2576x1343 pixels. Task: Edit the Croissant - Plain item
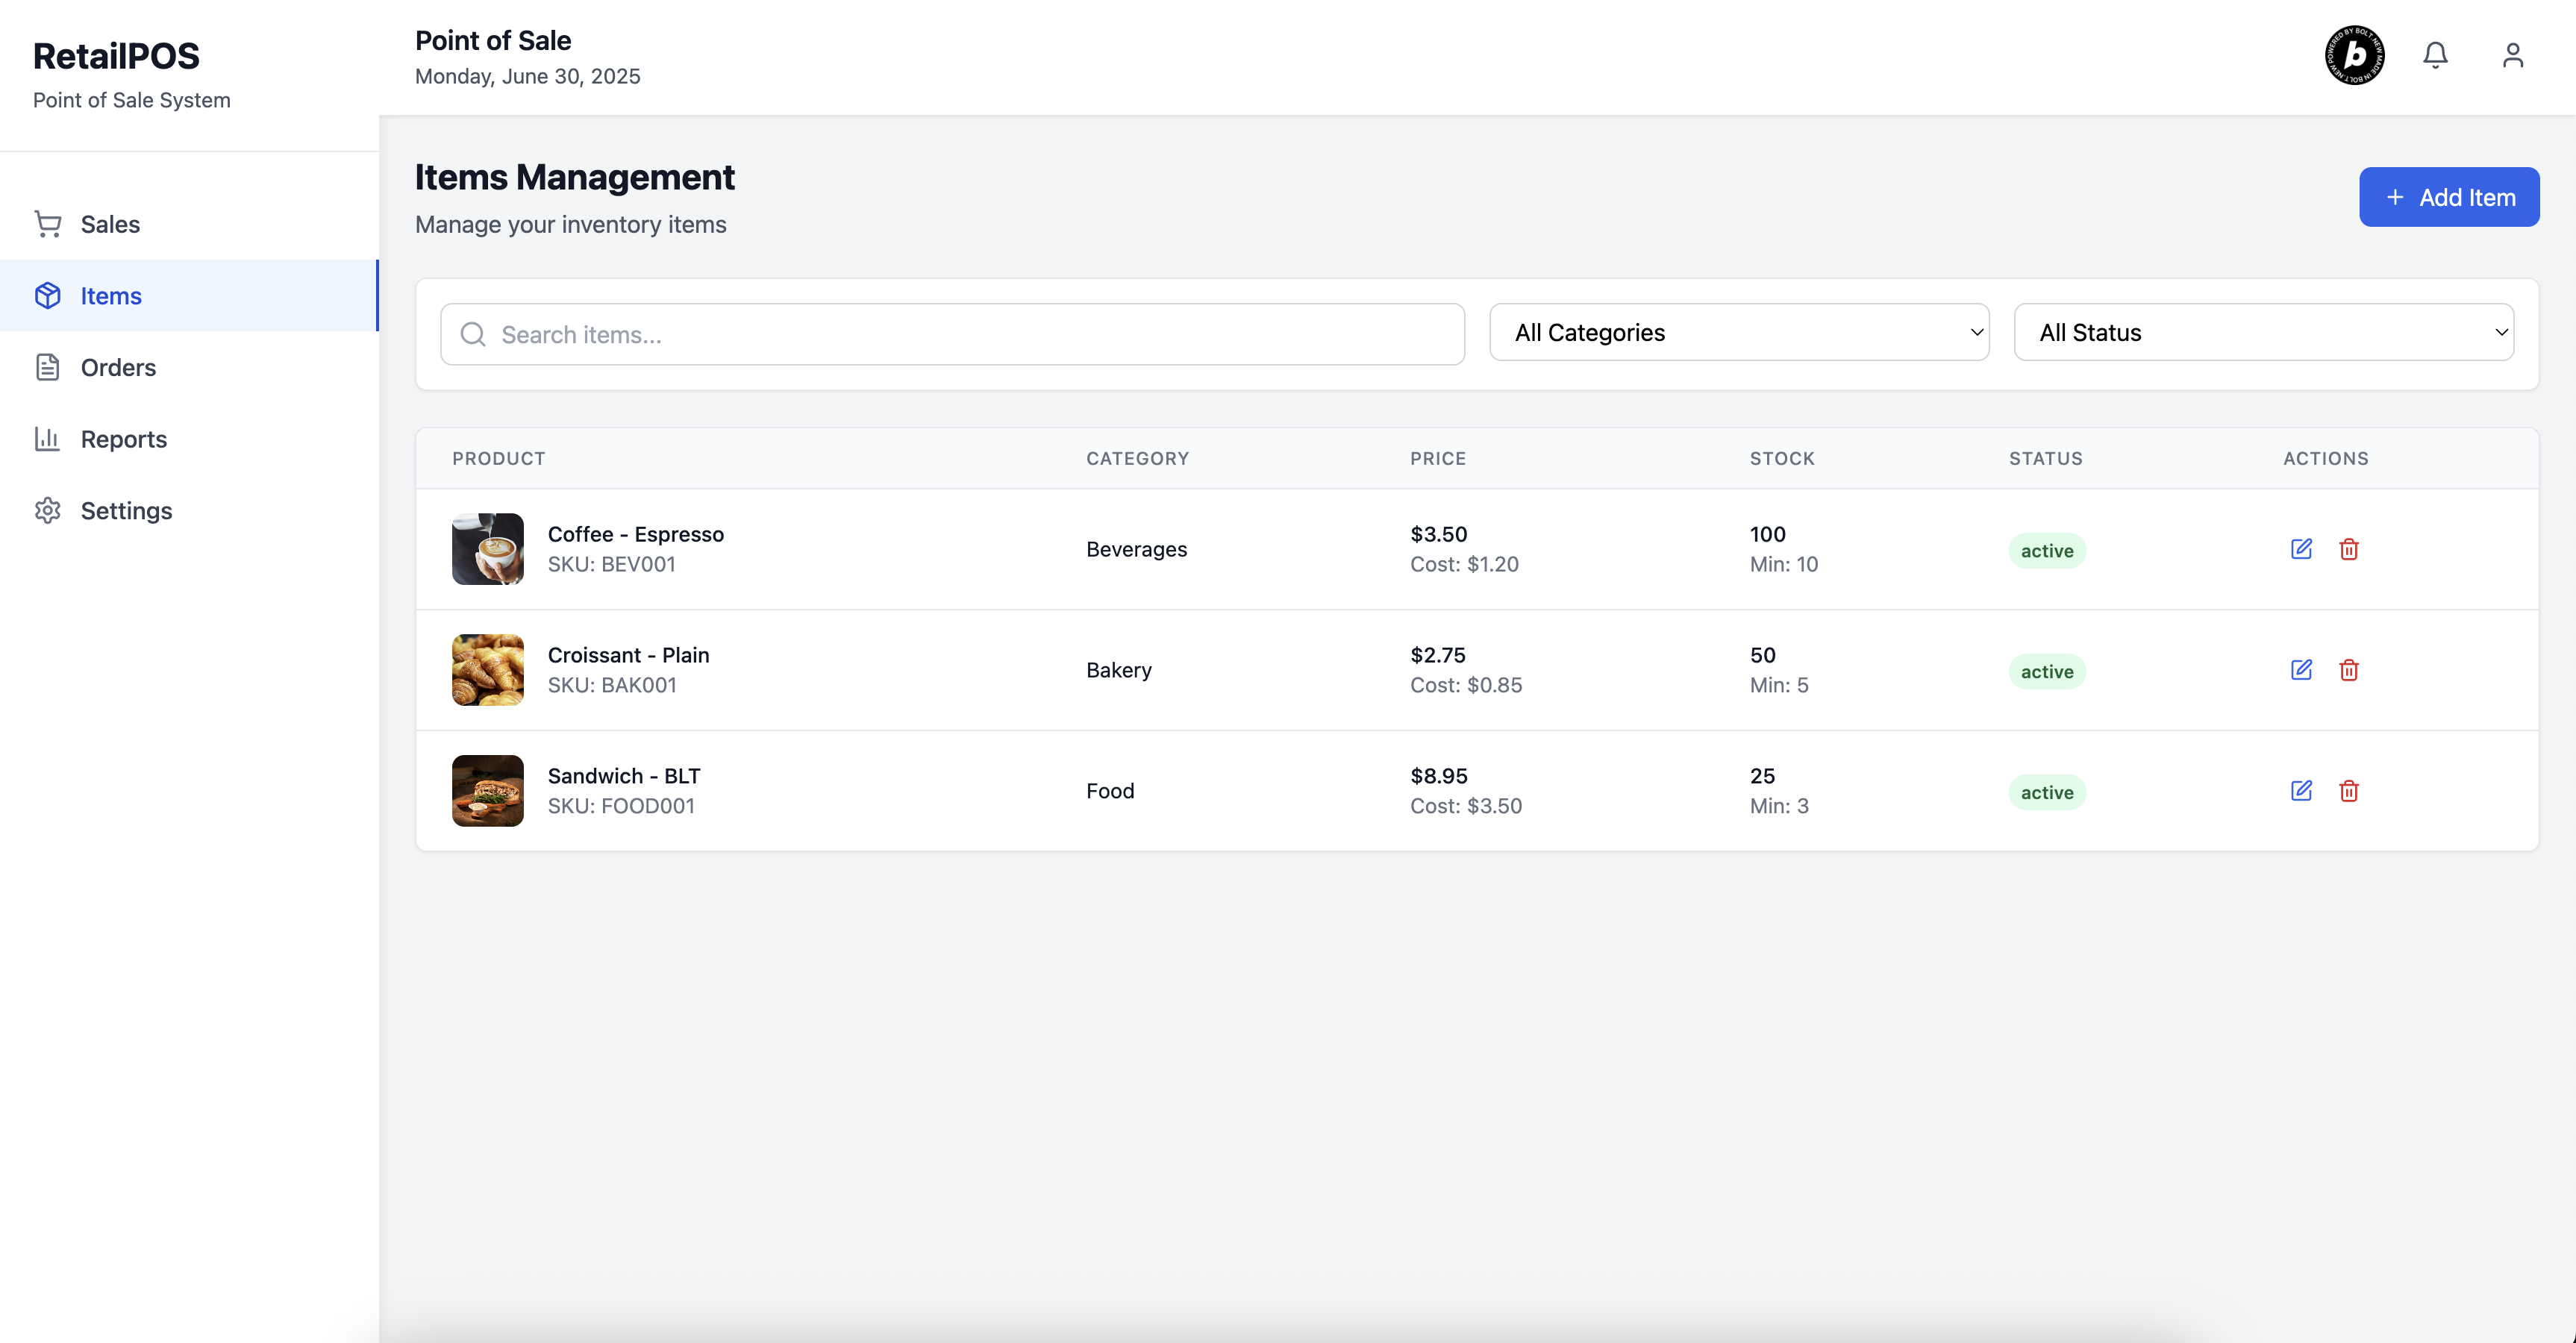2301,670
